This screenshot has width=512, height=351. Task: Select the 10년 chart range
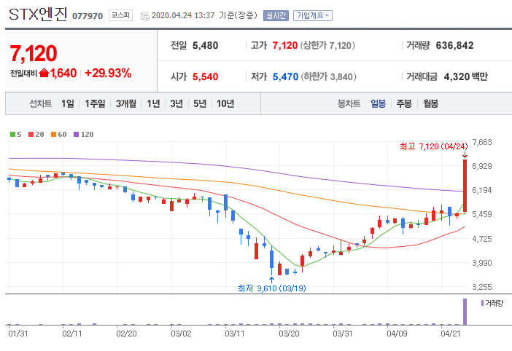coord(225,103)
